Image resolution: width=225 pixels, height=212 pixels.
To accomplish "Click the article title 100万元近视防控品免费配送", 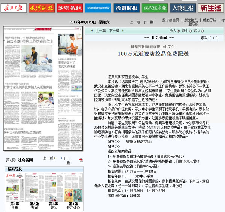I will click(153, 54).
